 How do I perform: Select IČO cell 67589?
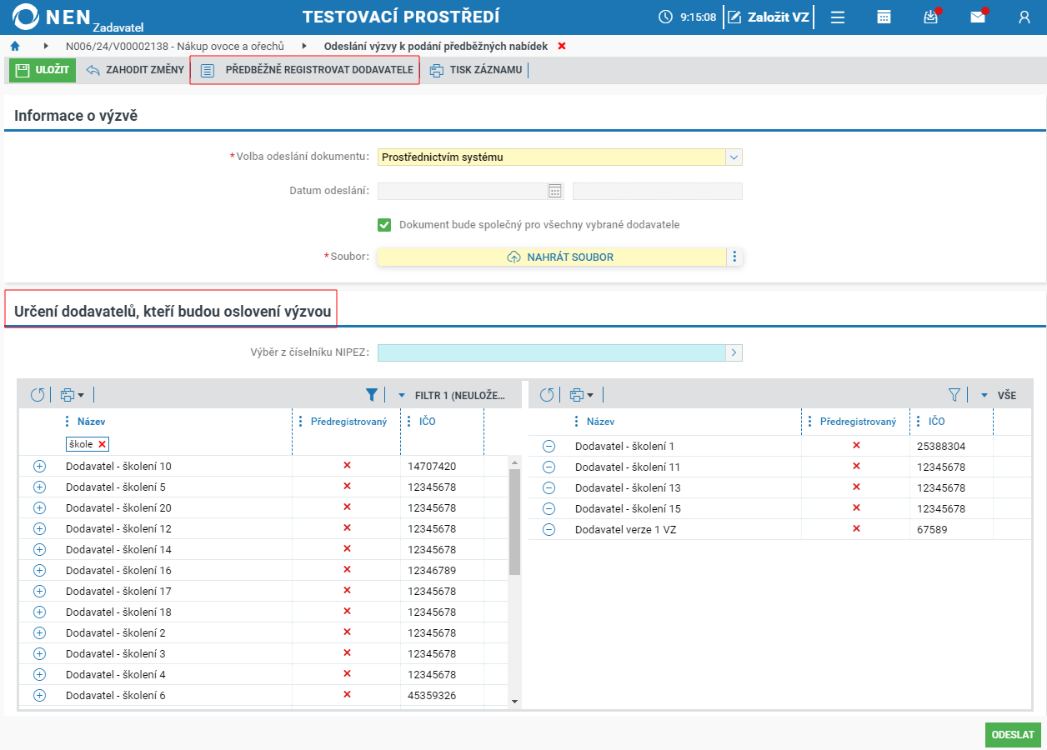pos(933,529)
